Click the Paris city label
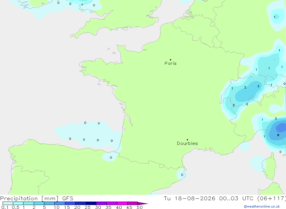This screenshot has height=209, width=286. pos(170,63)
